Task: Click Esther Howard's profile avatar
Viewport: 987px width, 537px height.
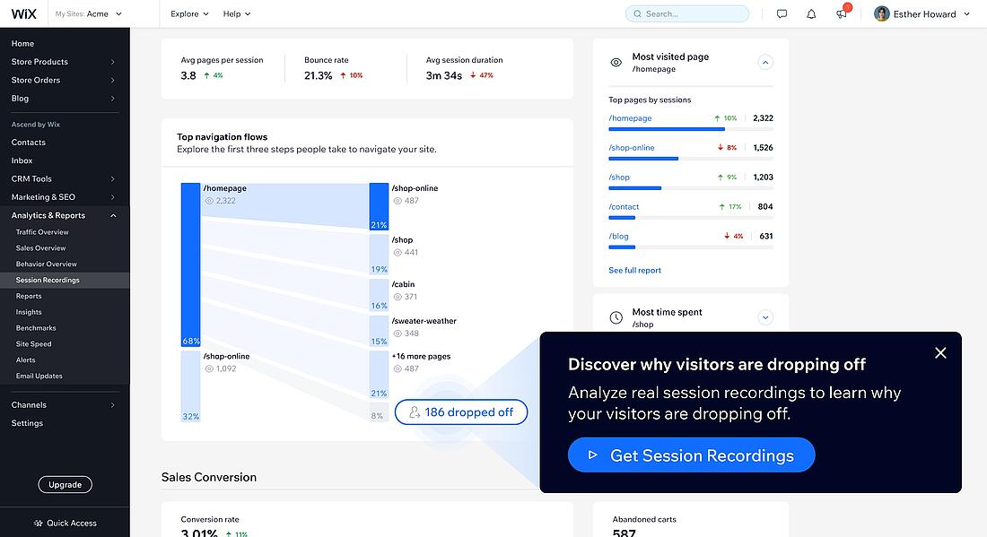Action: tap(882, 13)
